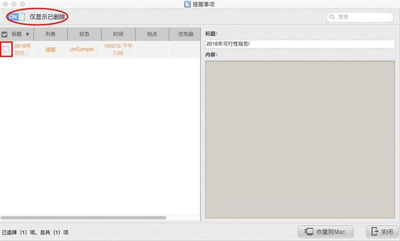Click inside the 内容 text area
Image resolution: width=400 pixels, height=241 pixels.
click(x=300, y=139)
